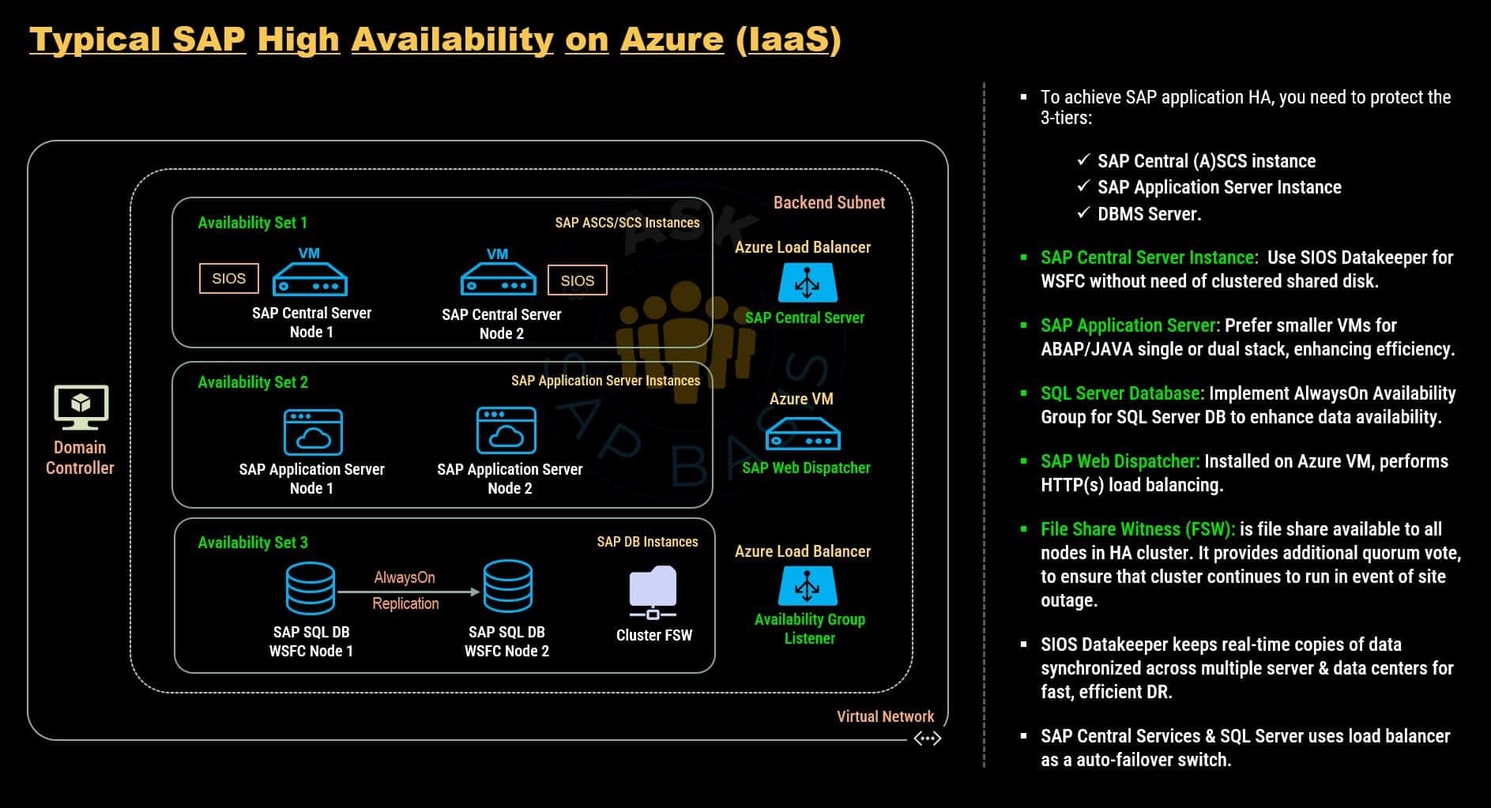Click the SAP Central Server Node 2 caption
Viewport: 1491px width, 808px height.
[502, 324]
